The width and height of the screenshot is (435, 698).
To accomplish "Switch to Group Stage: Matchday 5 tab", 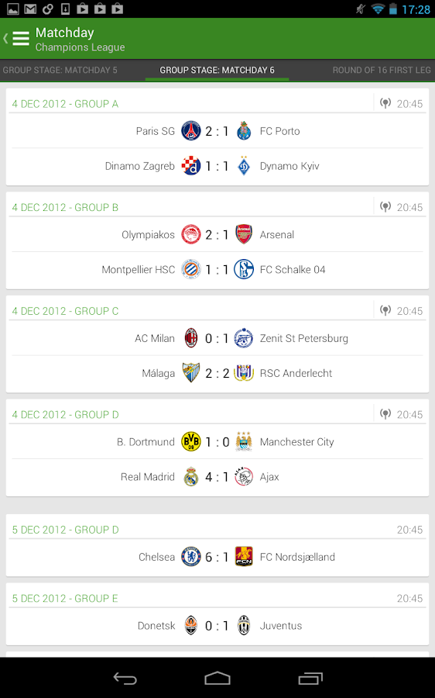I will point(60,70).
